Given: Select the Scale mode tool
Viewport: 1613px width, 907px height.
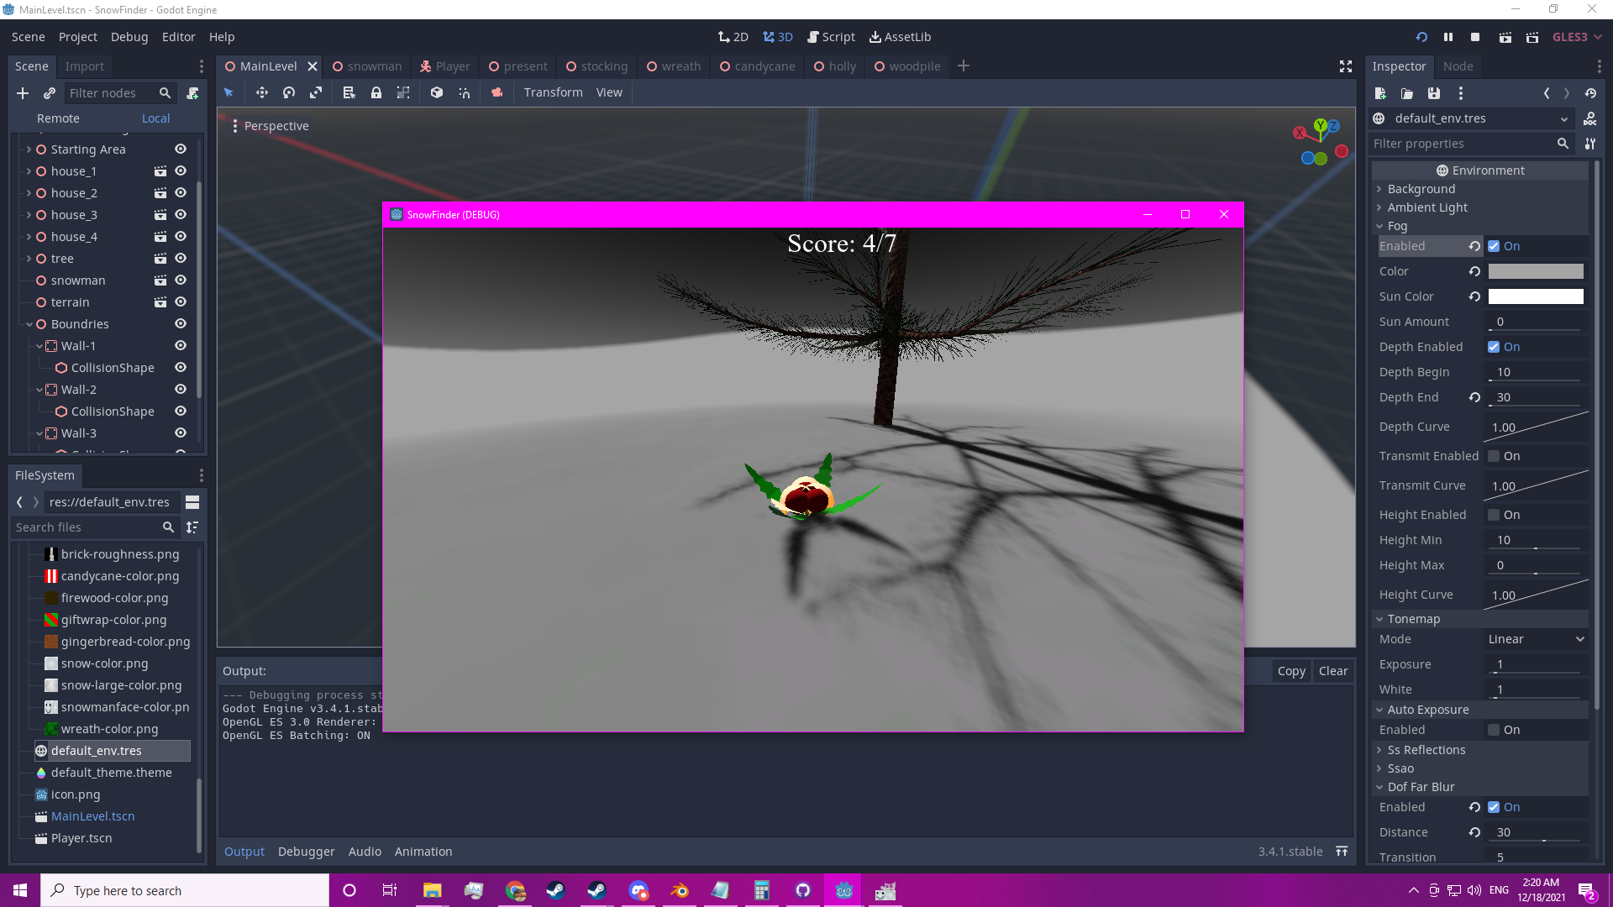Looking at the screenshot, I should coord(316,92).
